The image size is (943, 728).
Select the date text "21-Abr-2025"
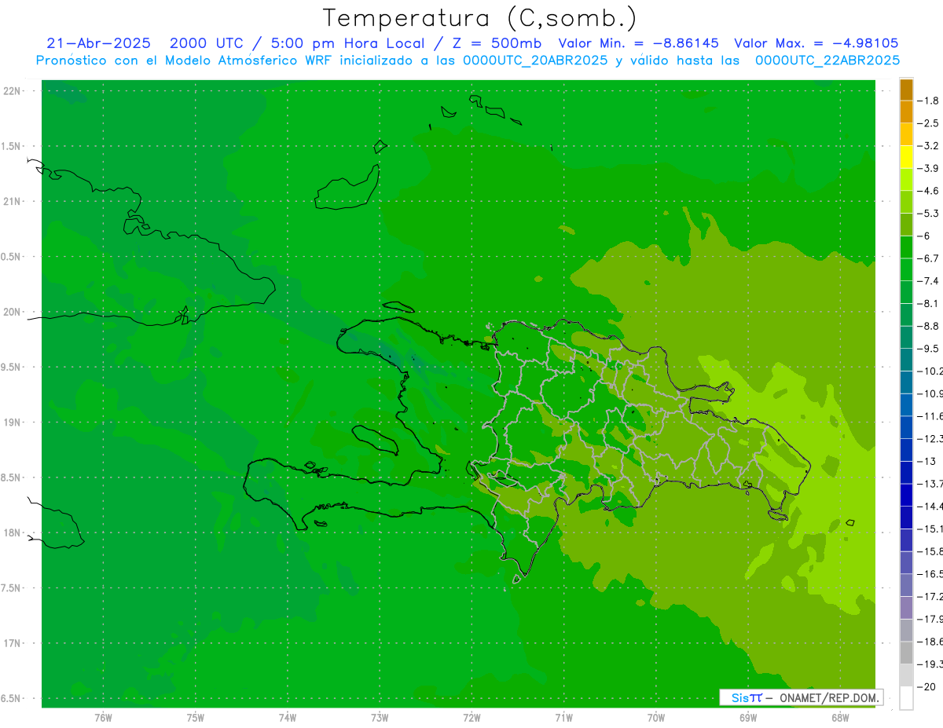98,43
